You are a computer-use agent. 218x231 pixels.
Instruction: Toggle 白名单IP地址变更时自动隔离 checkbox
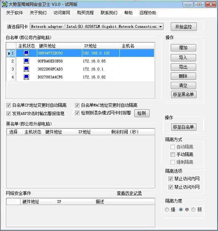tap(8, 105)
